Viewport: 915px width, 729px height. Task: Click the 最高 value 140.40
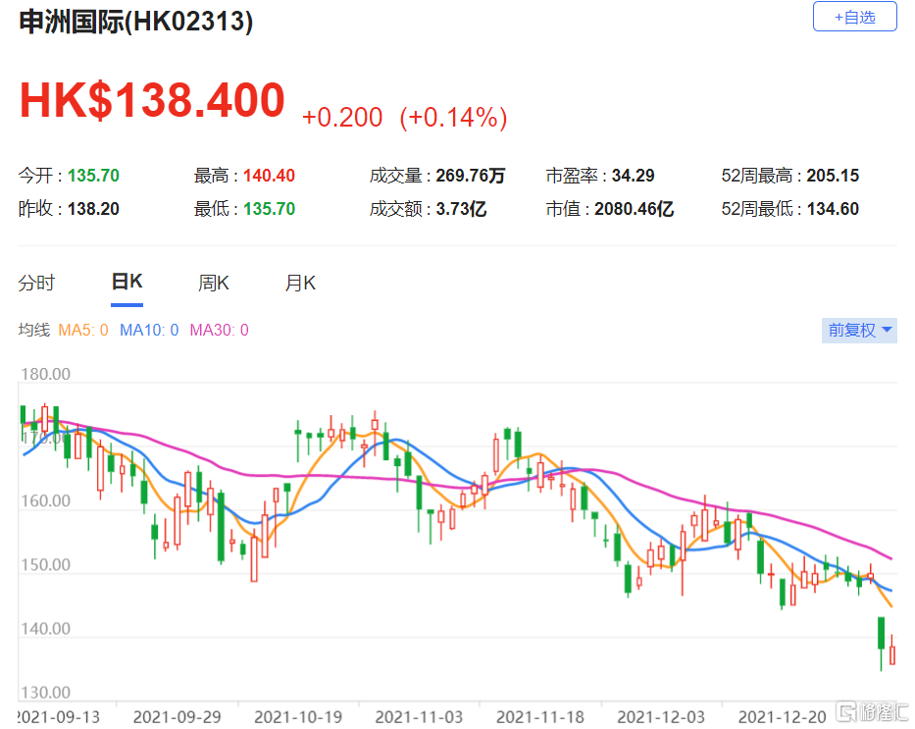tap(269, 175)
